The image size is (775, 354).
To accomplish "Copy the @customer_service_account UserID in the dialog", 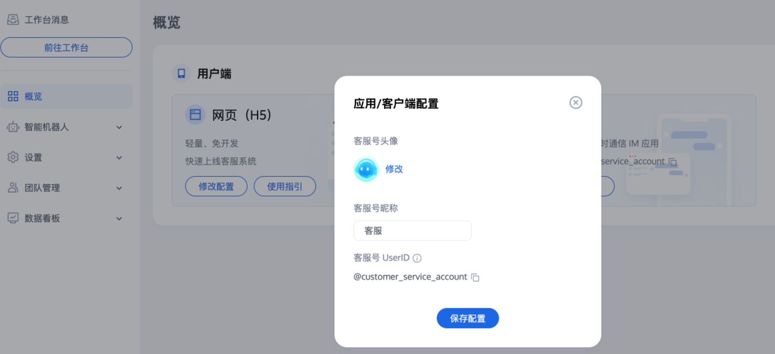I will tap(475, 277).
